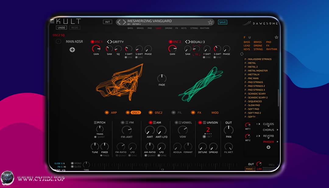Click the favorites star in the preset browser
This screenshot has height=188, width=329.
tap(276, 37)
